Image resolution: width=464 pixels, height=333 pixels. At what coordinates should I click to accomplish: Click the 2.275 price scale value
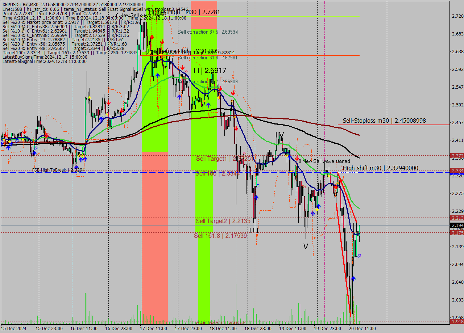tap(457, 194)
